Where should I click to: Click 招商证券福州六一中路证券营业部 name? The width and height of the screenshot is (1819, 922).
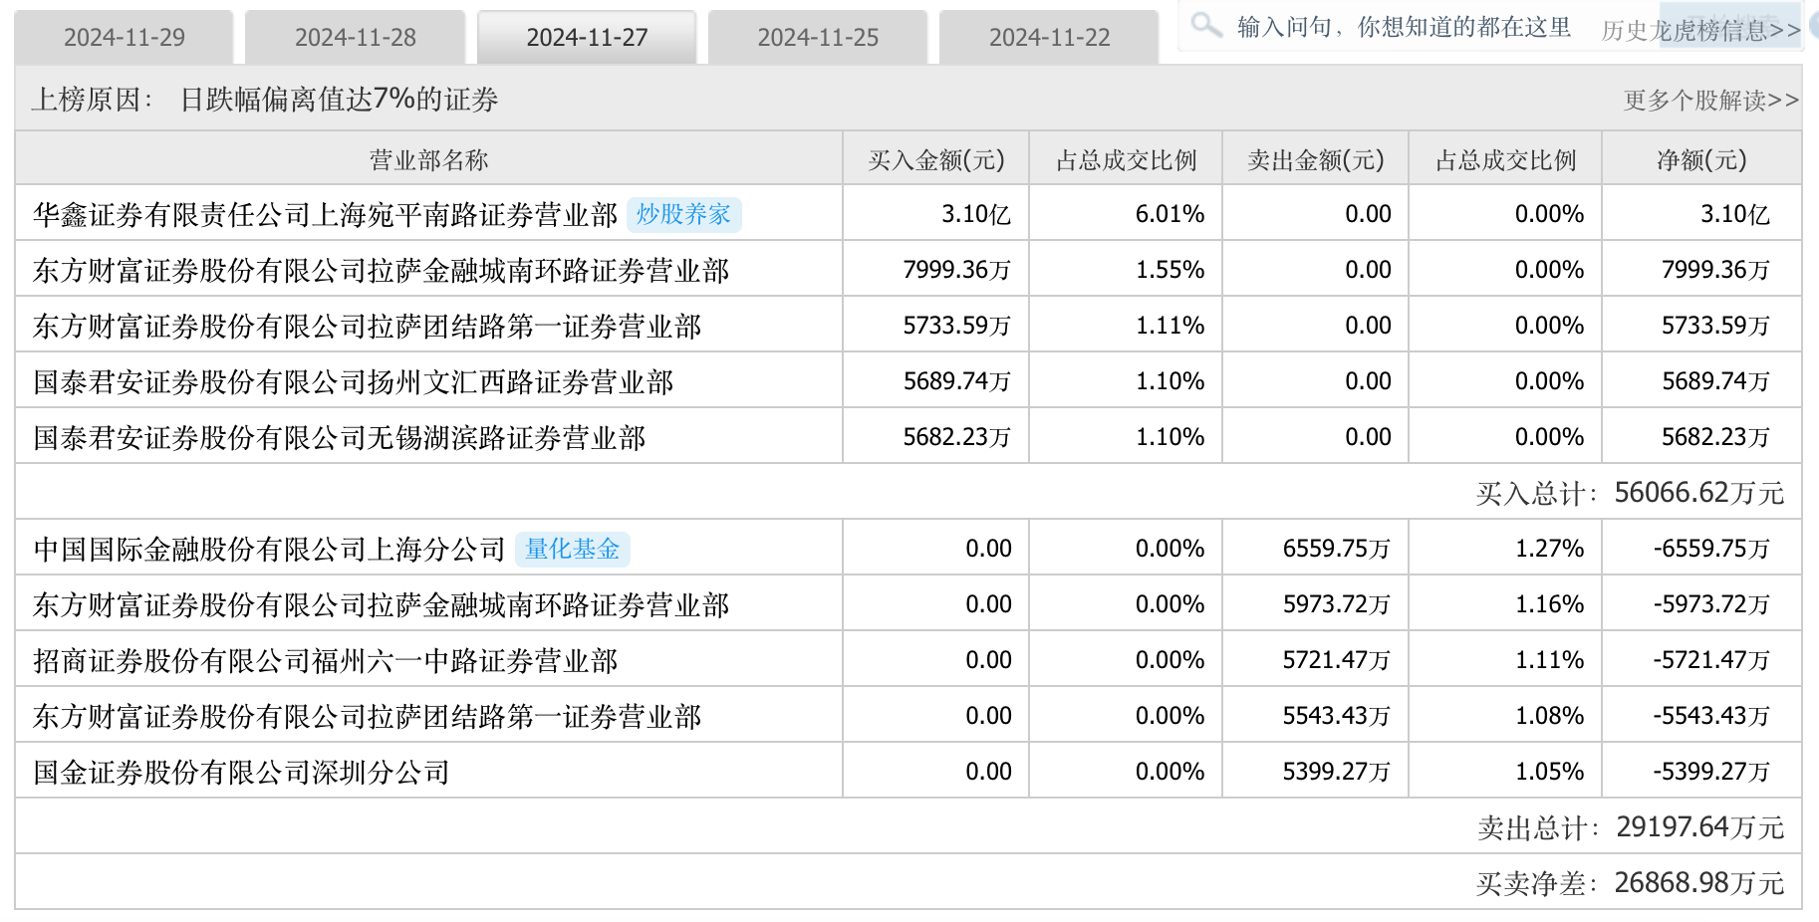coord(325,660)
